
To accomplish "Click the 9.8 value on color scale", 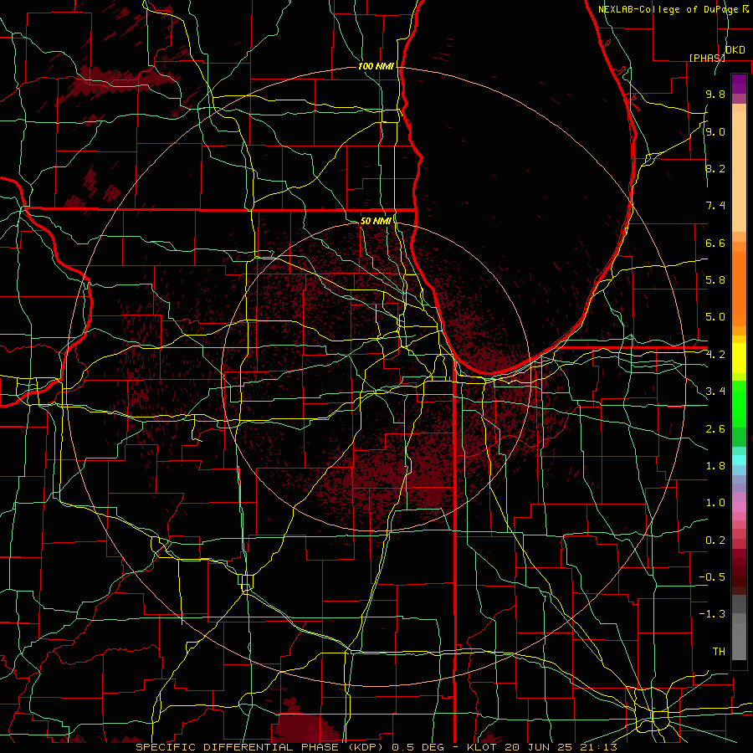I will tap(715, 94).
